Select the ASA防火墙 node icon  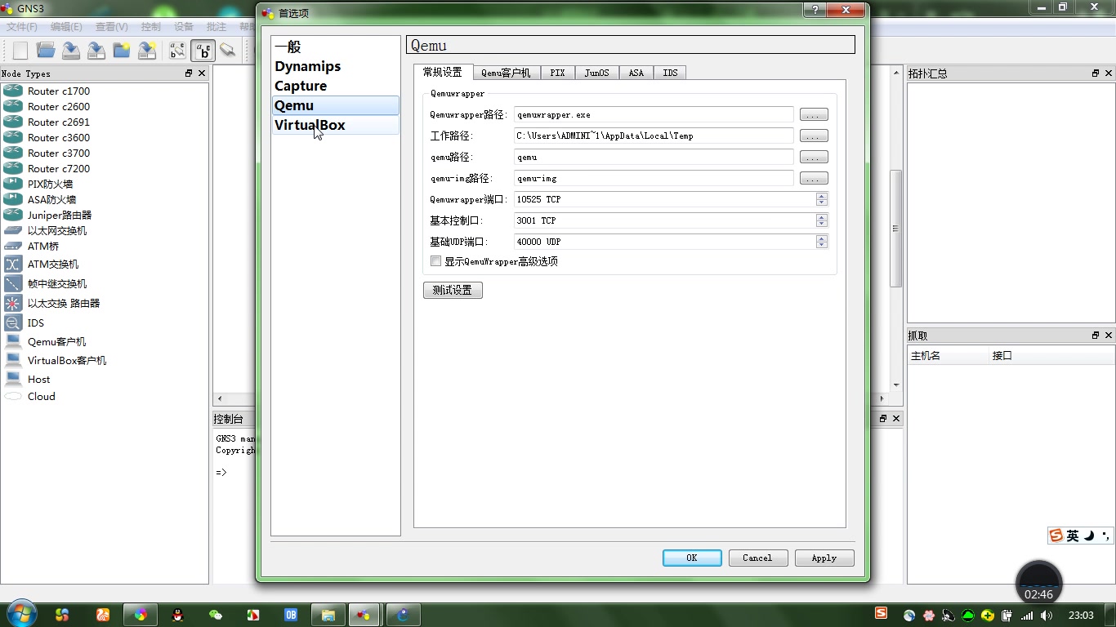(x=13, y=199)
